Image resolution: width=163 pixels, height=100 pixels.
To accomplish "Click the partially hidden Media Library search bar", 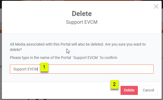I will (82, 1).
